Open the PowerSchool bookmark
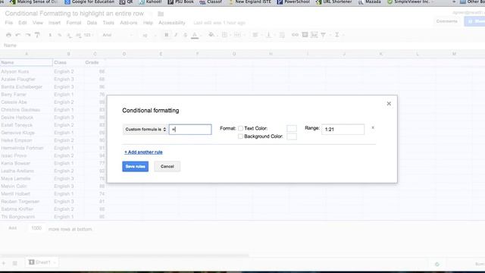Viewport: 485px width, 273px height. tap(293, 2)
